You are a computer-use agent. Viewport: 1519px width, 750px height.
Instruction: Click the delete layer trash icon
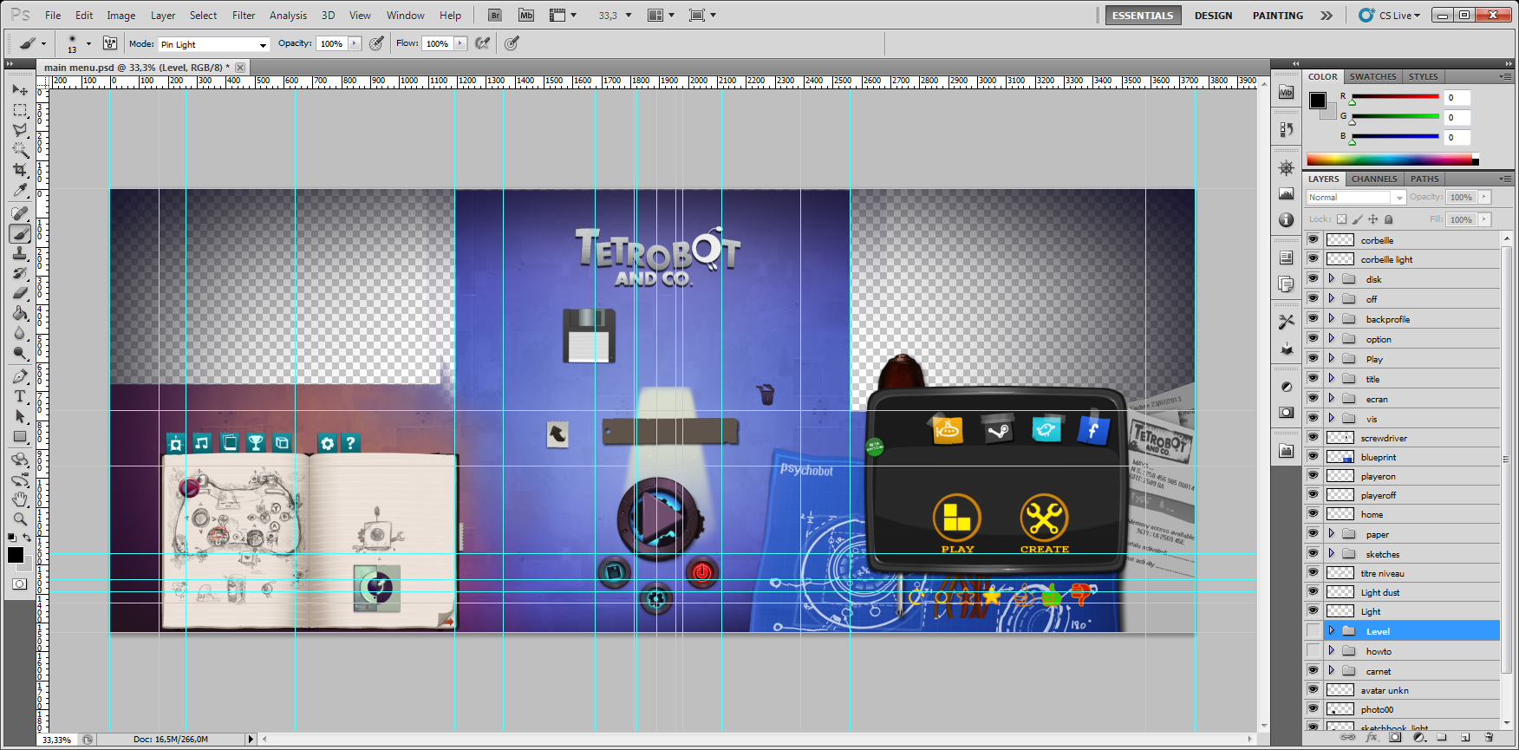coord(1489,738)
